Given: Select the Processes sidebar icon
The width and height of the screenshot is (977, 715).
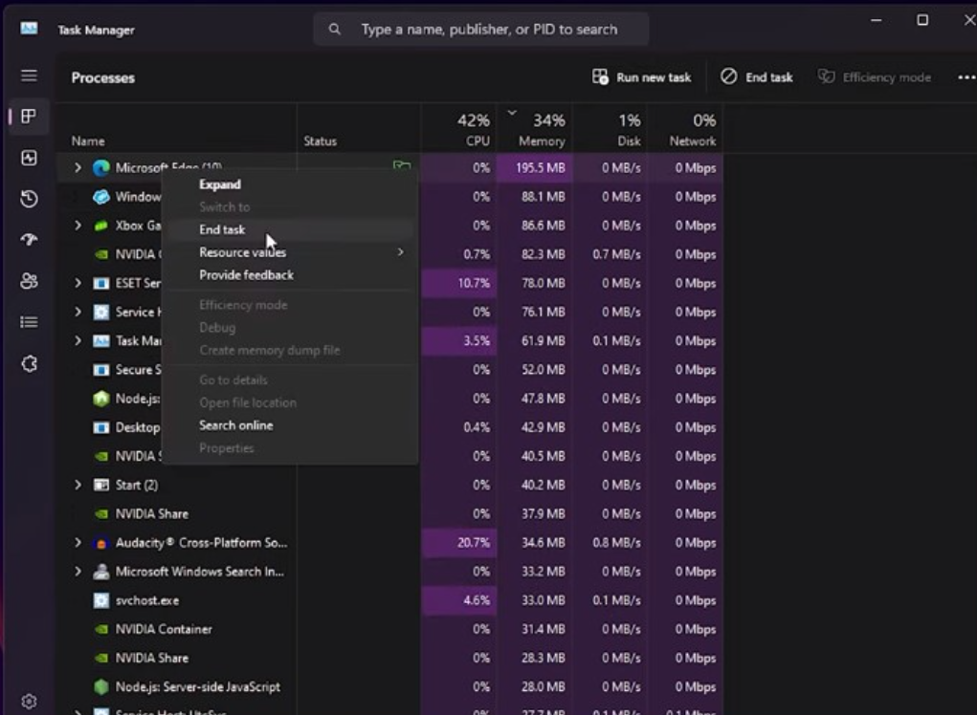Looking at the screenshot, I should pos(29,117).
